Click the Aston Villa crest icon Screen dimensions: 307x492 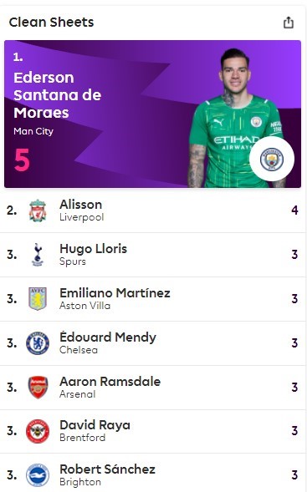pyautogui.click(x=38, y=299)
